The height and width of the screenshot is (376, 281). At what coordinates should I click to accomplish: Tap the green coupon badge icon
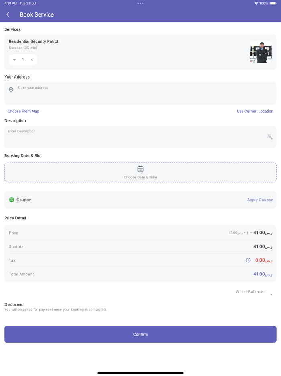pos(12,200)
